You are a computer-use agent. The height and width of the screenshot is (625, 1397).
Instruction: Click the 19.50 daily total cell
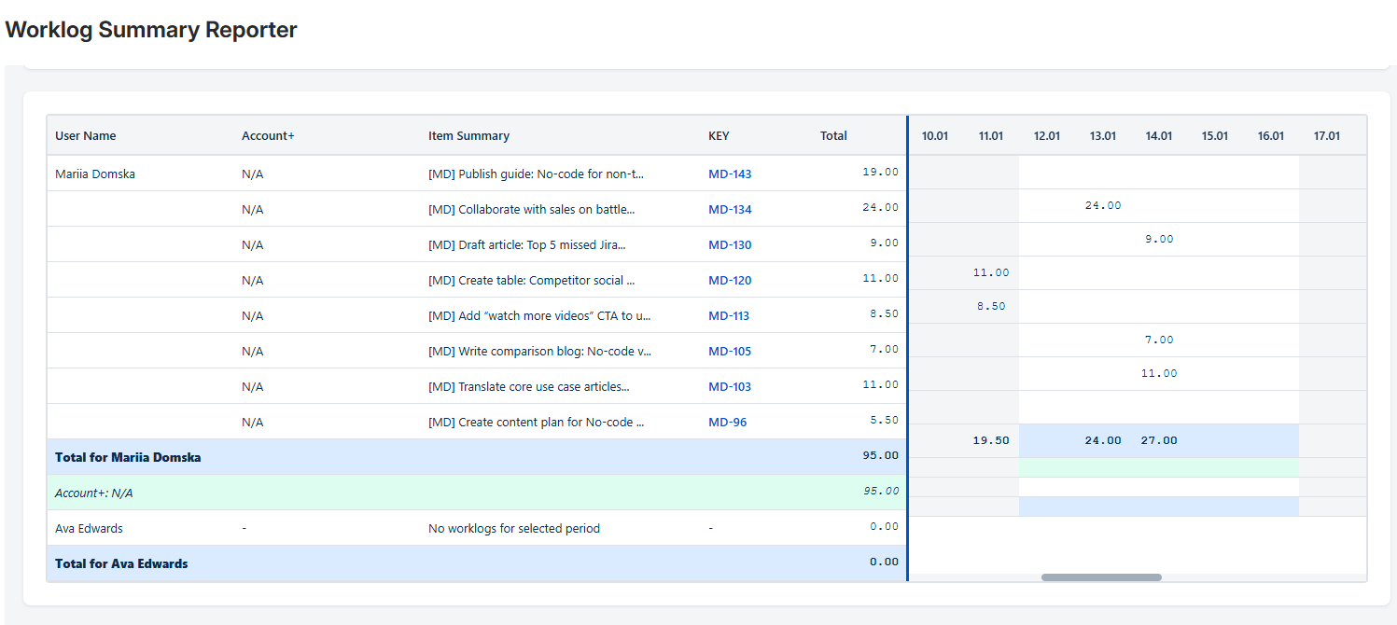click(x=991, y=440)
